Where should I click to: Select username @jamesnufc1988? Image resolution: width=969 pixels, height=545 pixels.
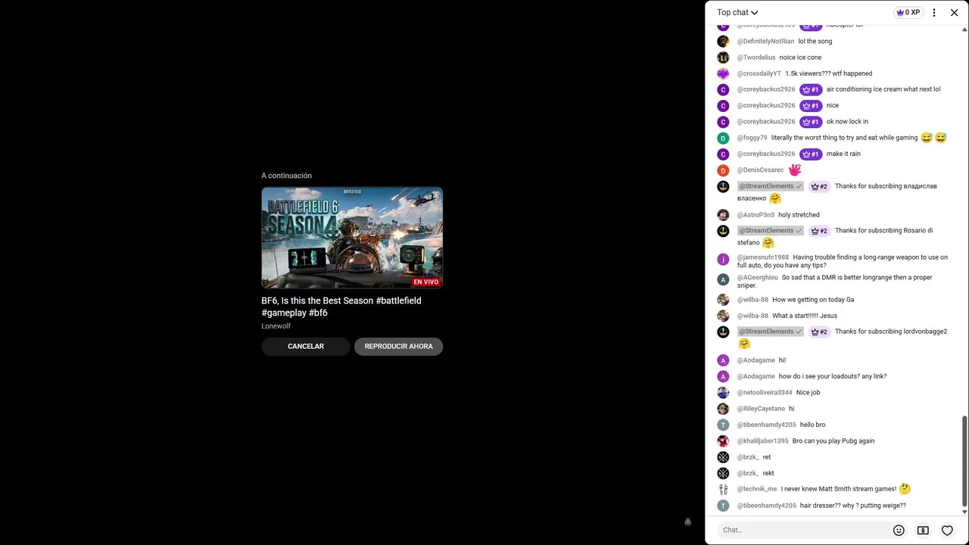tap(763, 257)
